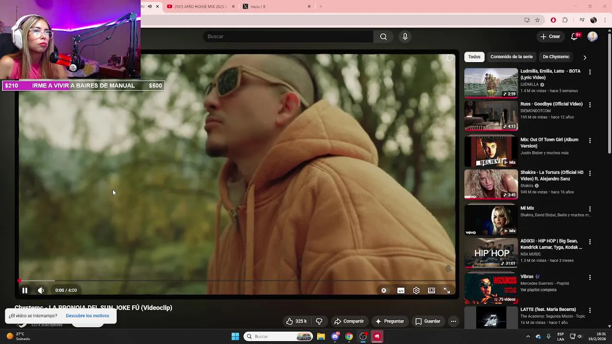Open the video info card icon
This screenshot has height=344, width=612.
[450, 58]
